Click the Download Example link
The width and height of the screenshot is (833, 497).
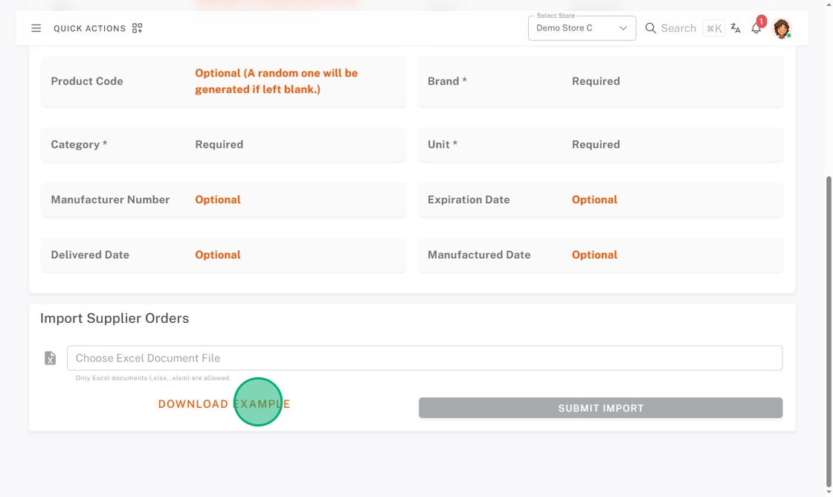(224, 404)
